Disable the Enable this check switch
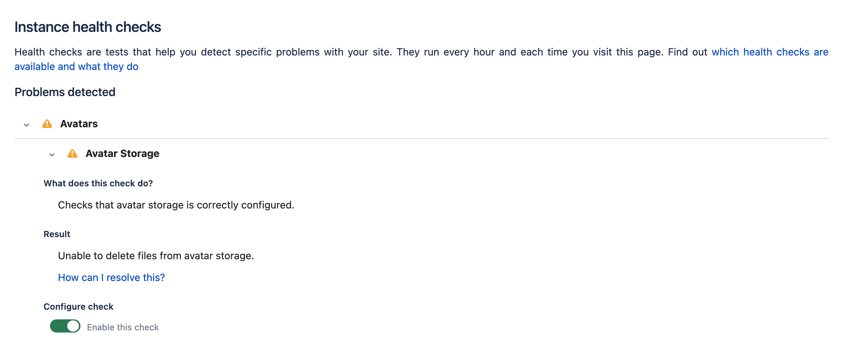 pos(65,326)
